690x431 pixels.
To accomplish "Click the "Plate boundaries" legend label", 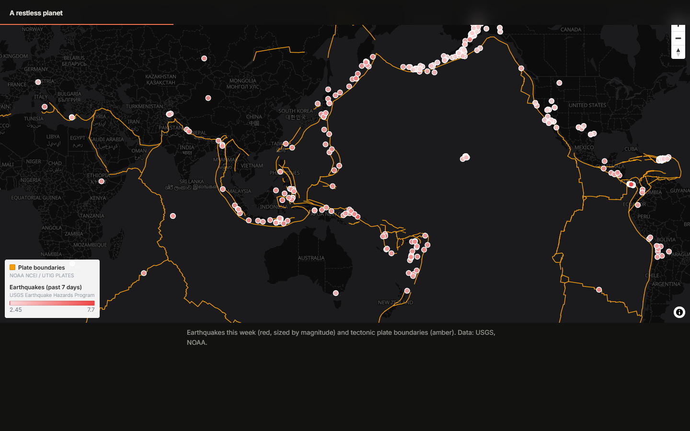I will [41, 268].
